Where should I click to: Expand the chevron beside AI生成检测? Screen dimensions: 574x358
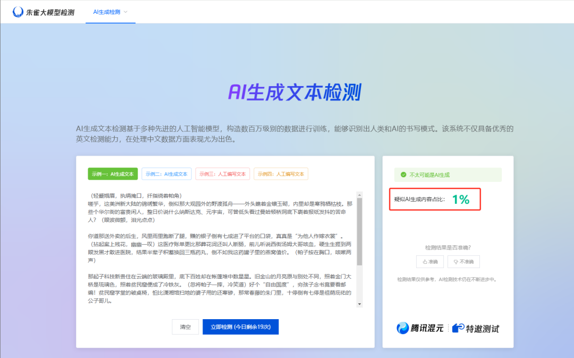(x=126, y=11)
